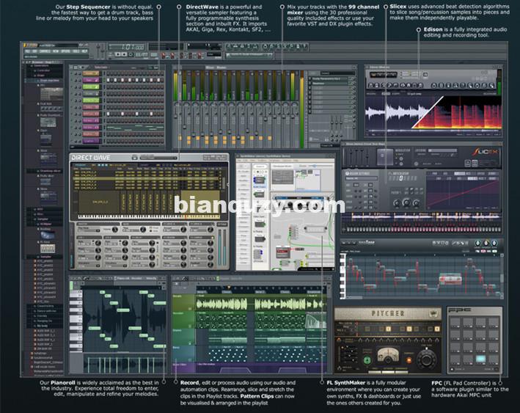Screen dimensions: 520x413
Task: Click the first effect slot in the mixer FX list
Action: pos(331,79)
